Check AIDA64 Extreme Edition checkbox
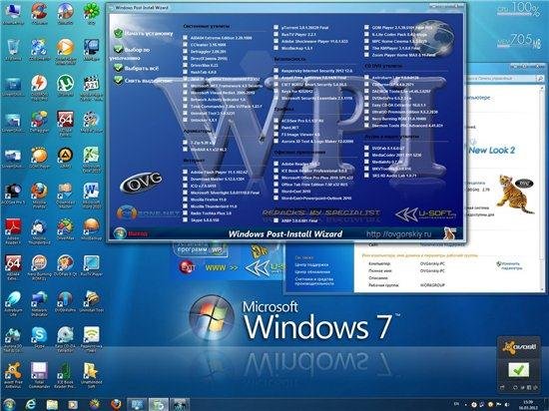The width and height of the screenshot is (549, 411). (x=185, y=38)
